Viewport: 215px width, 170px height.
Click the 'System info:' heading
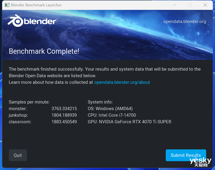(100, 102)
